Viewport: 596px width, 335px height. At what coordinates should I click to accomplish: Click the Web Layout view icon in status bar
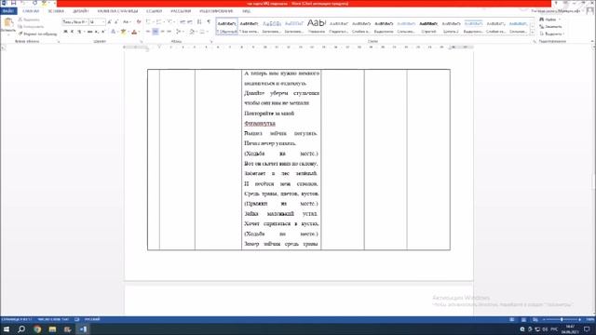pos(535,320)
